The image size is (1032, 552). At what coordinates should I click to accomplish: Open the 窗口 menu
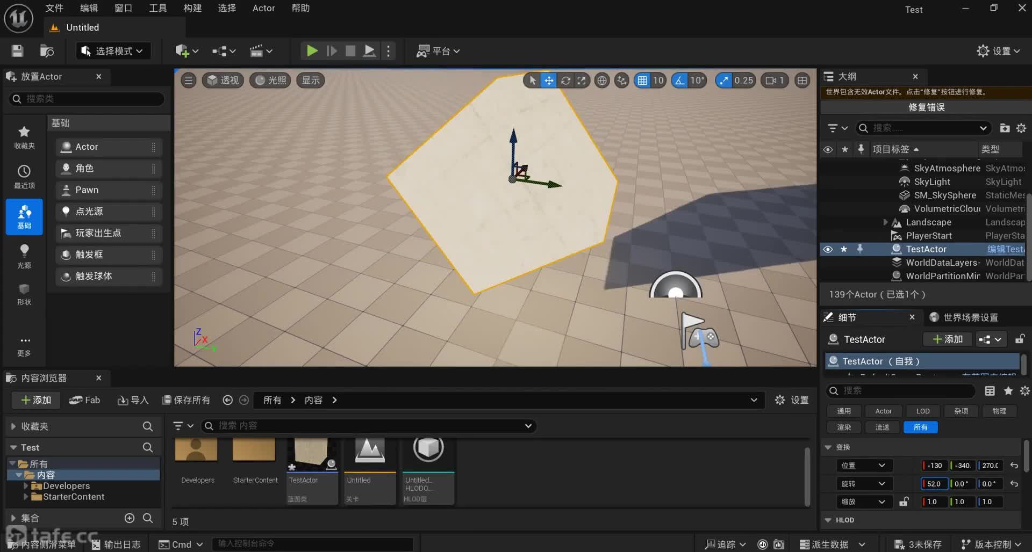123,8
